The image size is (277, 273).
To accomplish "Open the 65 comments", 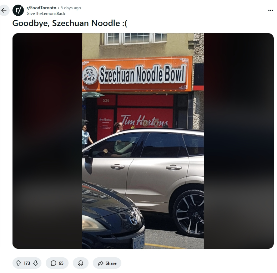I will tap(57, 263).
